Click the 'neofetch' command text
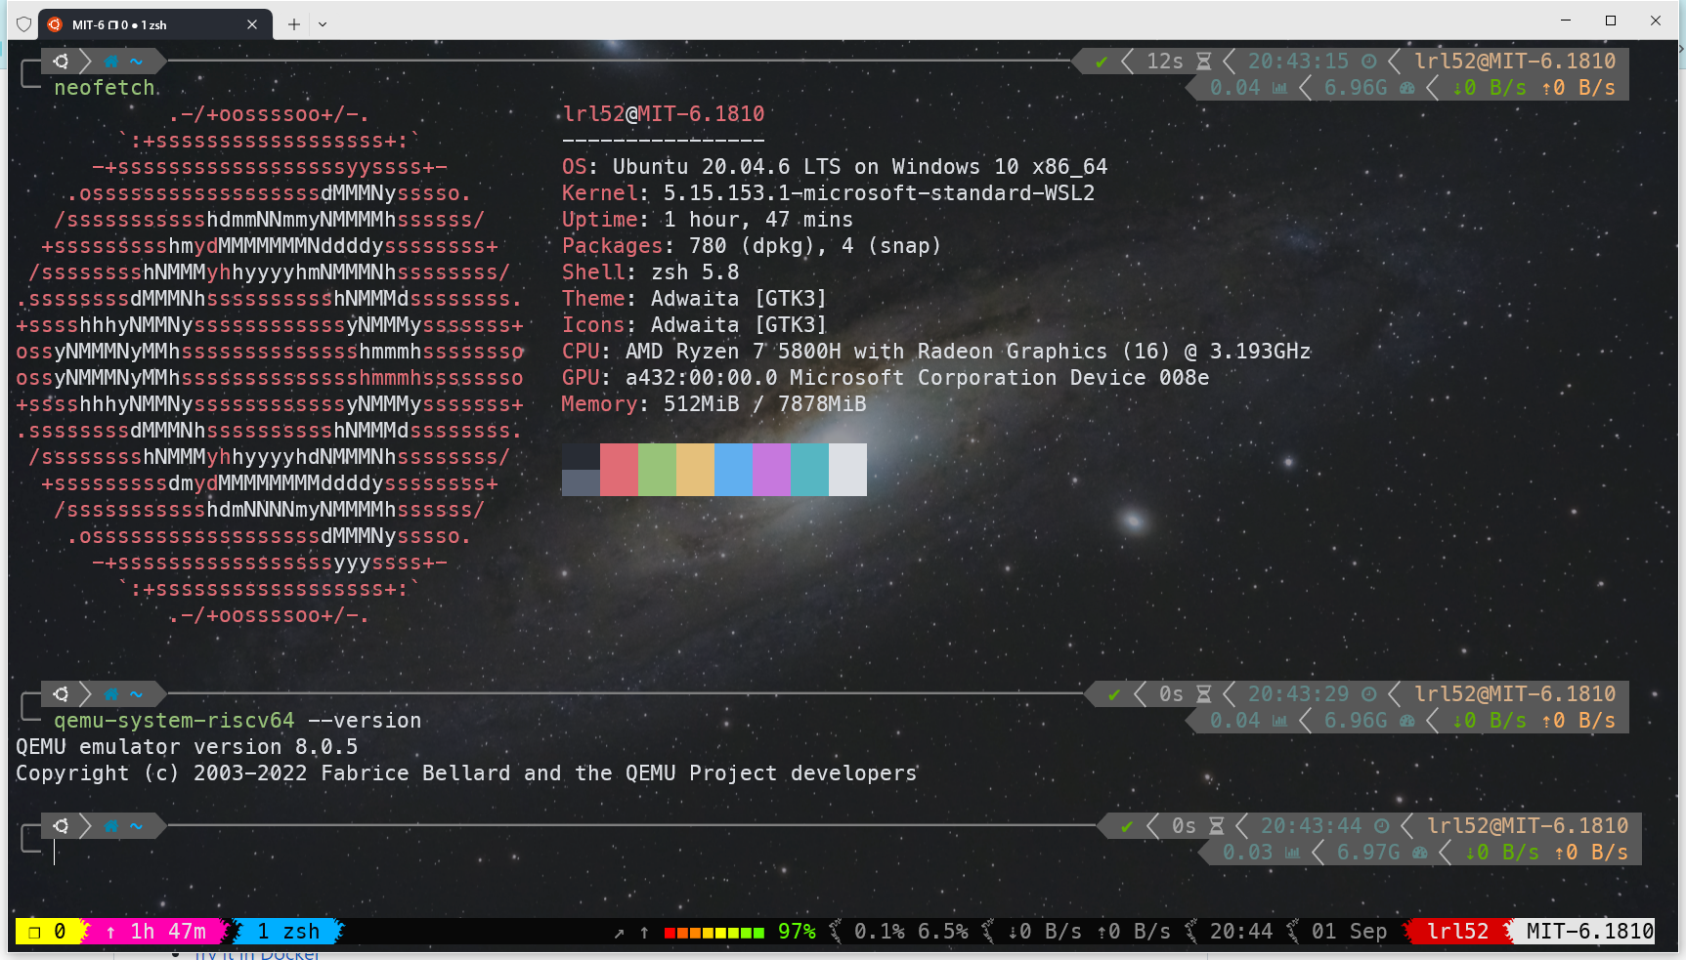Image resolution: width=1686 pixels, height=960 pixels. click(x=105, y=88)
